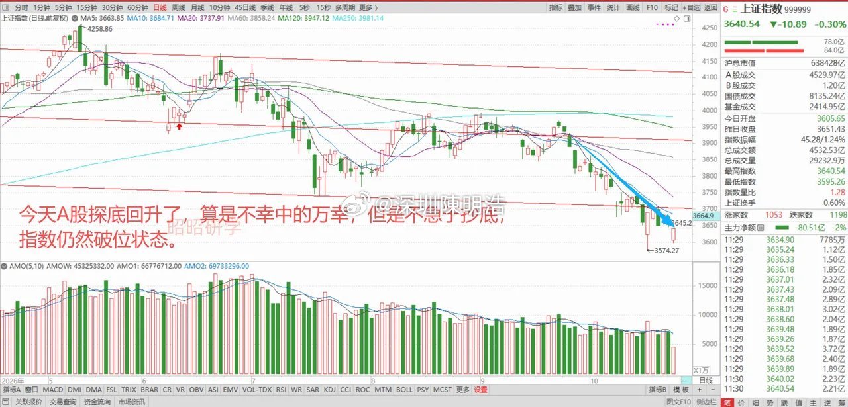Select the 1分钟 period
The height and width of the screenshot is (407, 848).
[42, 7]
